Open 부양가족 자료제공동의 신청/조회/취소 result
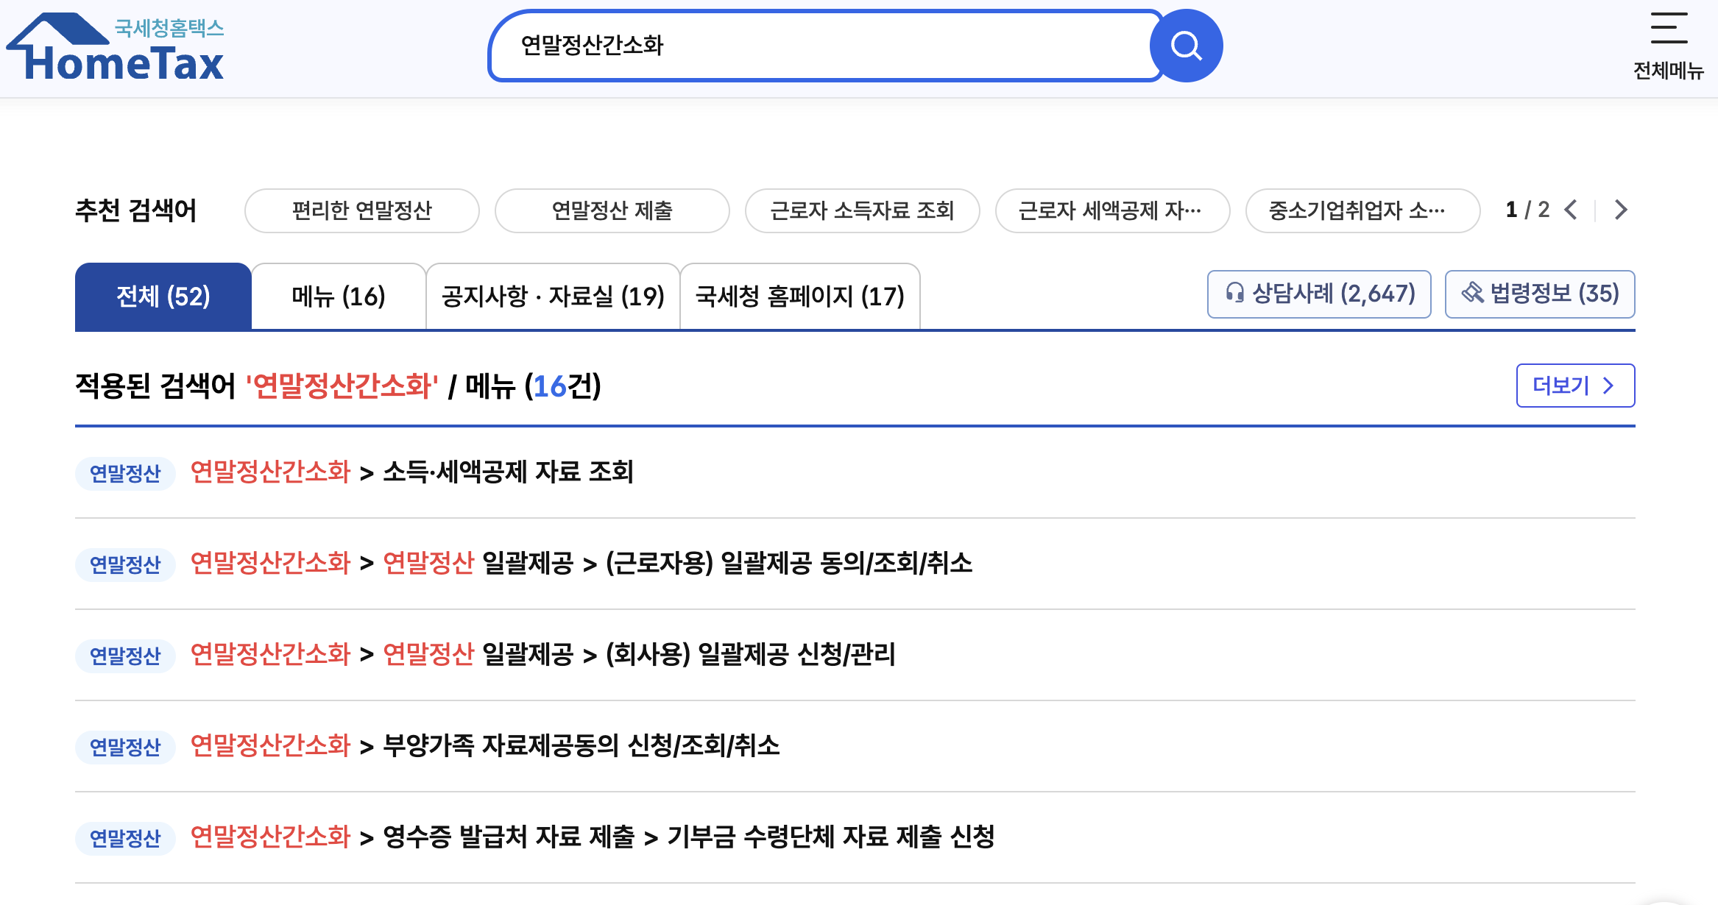1718x905 pixels. click(x=581, y=745)
